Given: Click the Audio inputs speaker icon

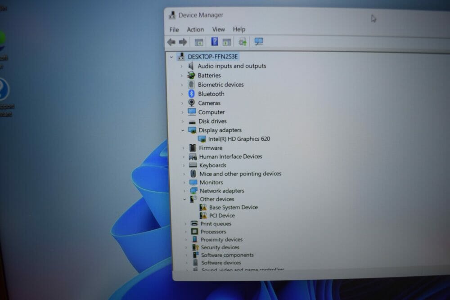Looking at the screenshot, I should point(191,66).
